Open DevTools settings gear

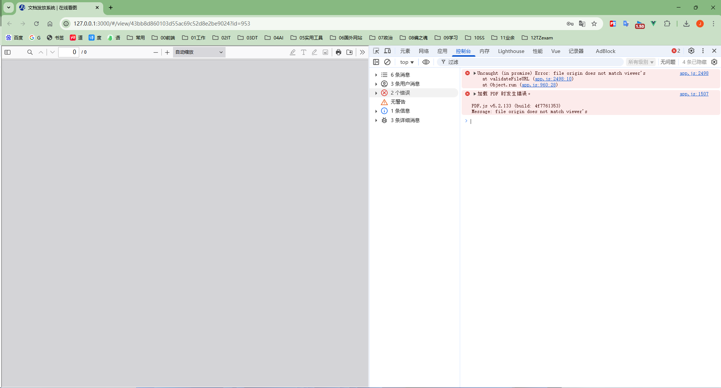[691, 51]
